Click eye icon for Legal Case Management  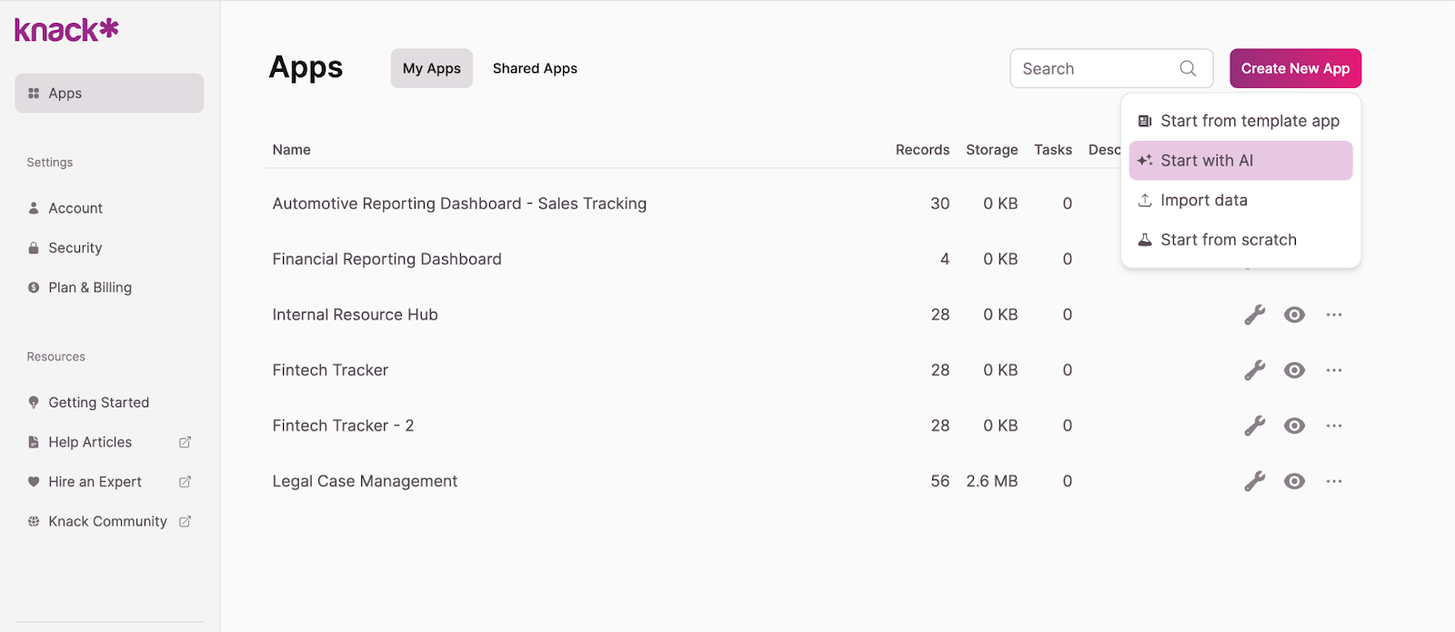point(1294,481)
